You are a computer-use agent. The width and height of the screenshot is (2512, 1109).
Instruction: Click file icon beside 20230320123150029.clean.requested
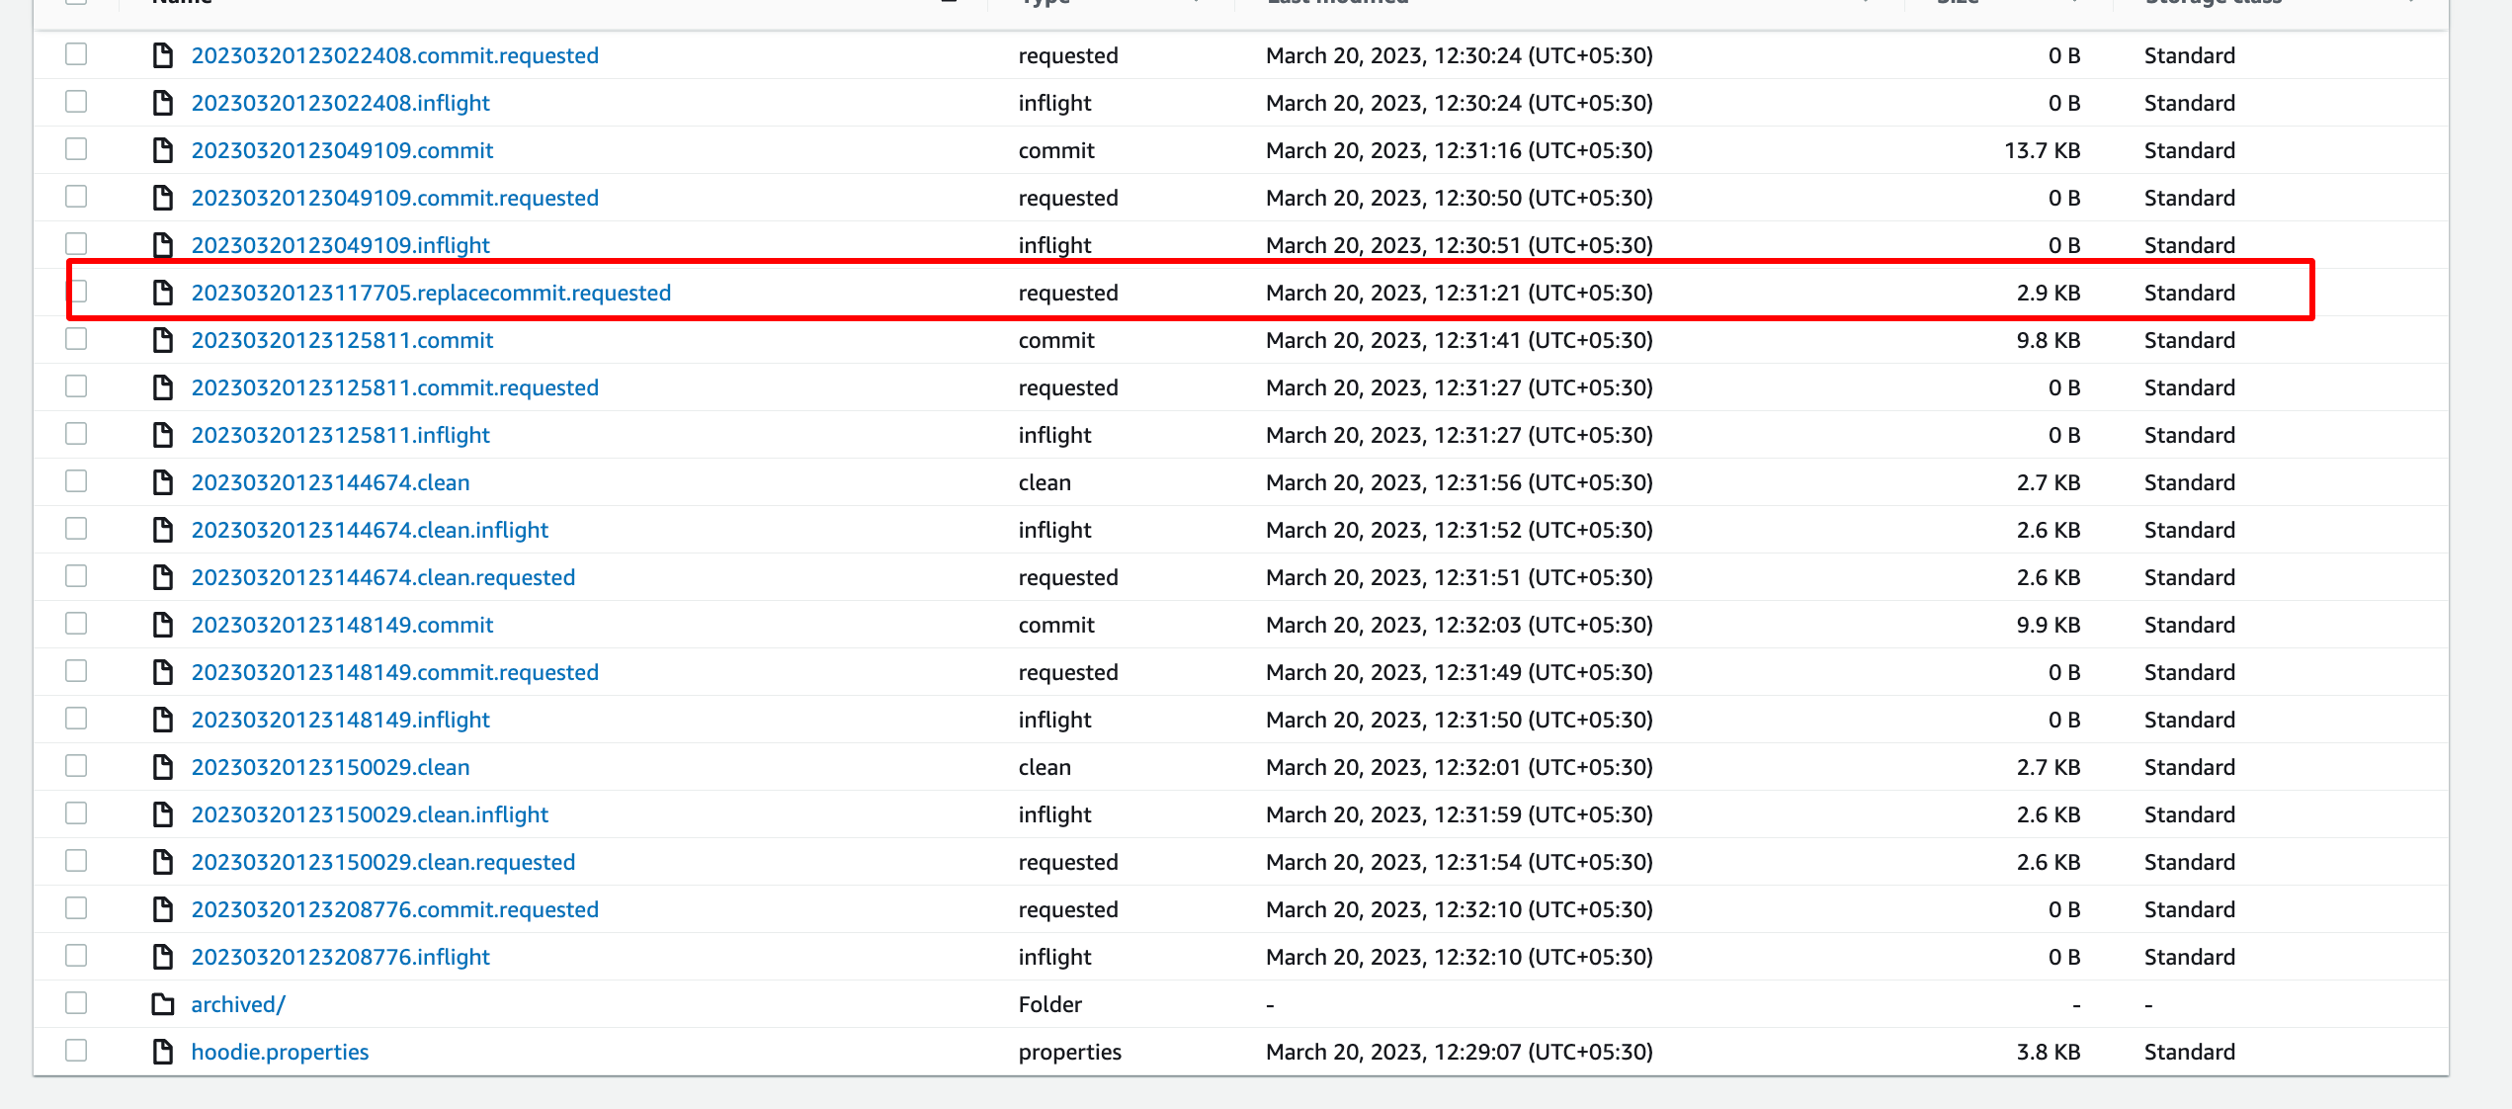pyautogui.click(x=163, y=862)
